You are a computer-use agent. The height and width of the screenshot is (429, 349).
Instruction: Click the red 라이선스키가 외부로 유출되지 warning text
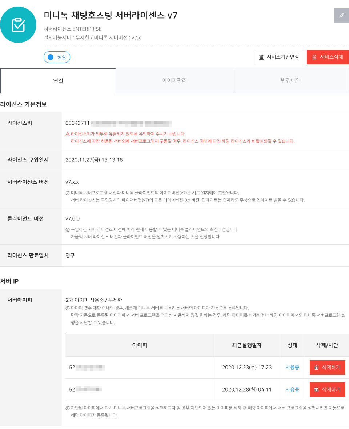pyautogui.click(x=128, y=134)
